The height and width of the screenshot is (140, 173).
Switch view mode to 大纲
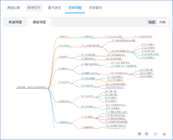click(162, 22)
